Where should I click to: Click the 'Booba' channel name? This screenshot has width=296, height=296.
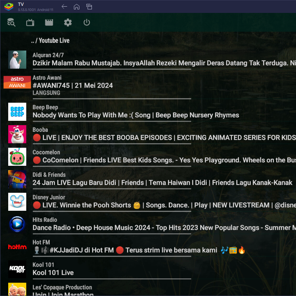[x=40, y=130]
